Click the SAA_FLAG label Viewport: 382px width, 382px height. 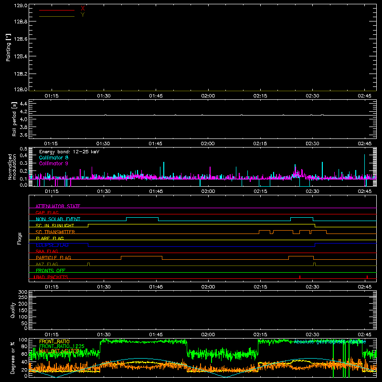[47, 251]
